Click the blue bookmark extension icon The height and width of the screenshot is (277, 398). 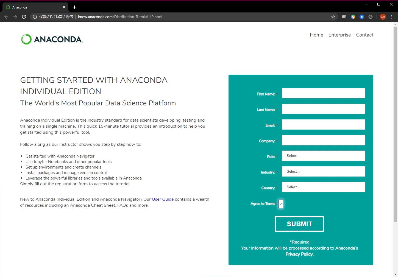coord(362,17)
